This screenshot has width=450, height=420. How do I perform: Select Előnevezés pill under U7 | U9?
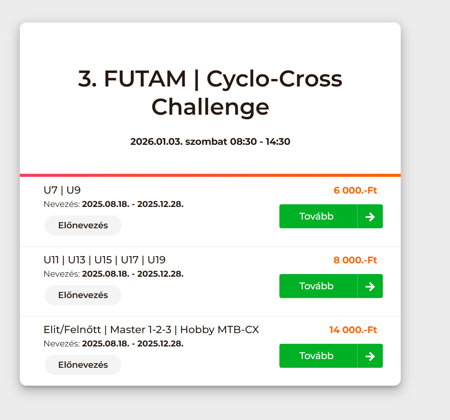click(83, 225)
